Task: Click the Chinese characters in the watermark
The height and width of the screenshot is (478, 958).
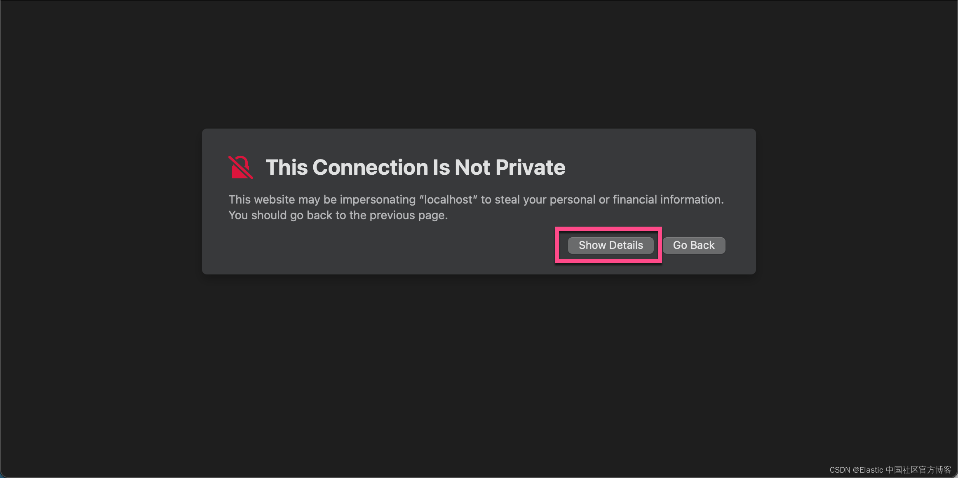Action: [x=918, y=470]
